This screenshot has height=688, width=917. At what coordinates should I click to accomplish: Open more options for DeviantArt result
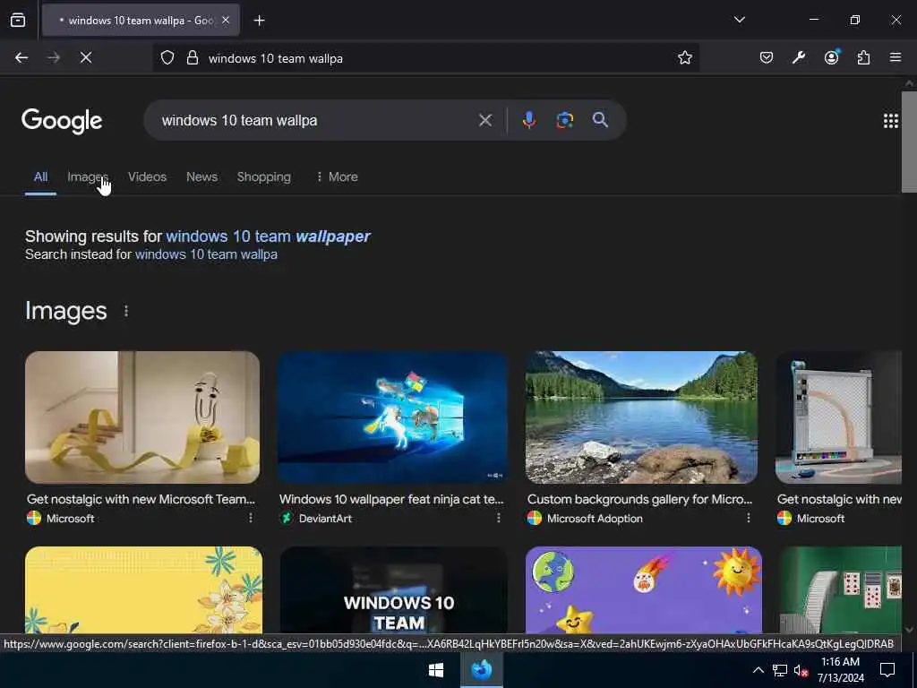coord(498,518)
